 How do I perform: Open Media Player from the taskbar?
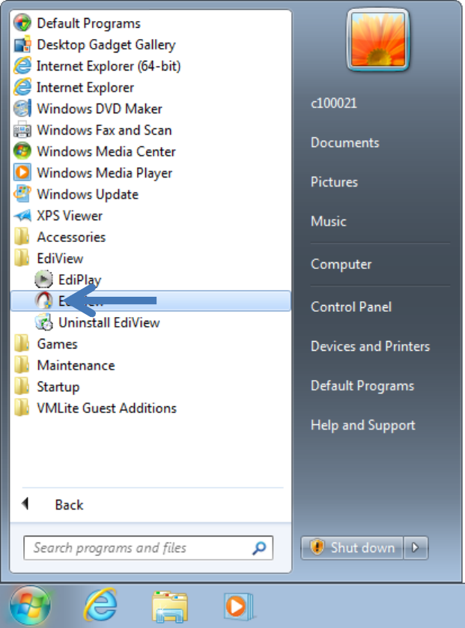pos(237,606)
